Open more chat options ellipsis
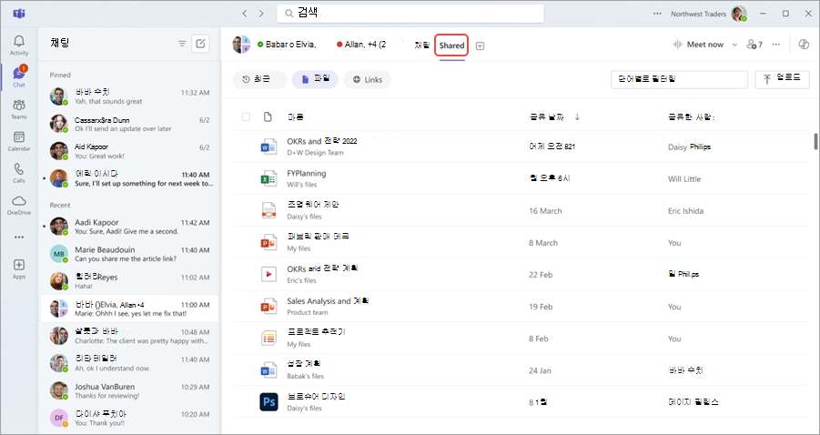This screenshot has width=820, height=435. (x=776, y=45)
